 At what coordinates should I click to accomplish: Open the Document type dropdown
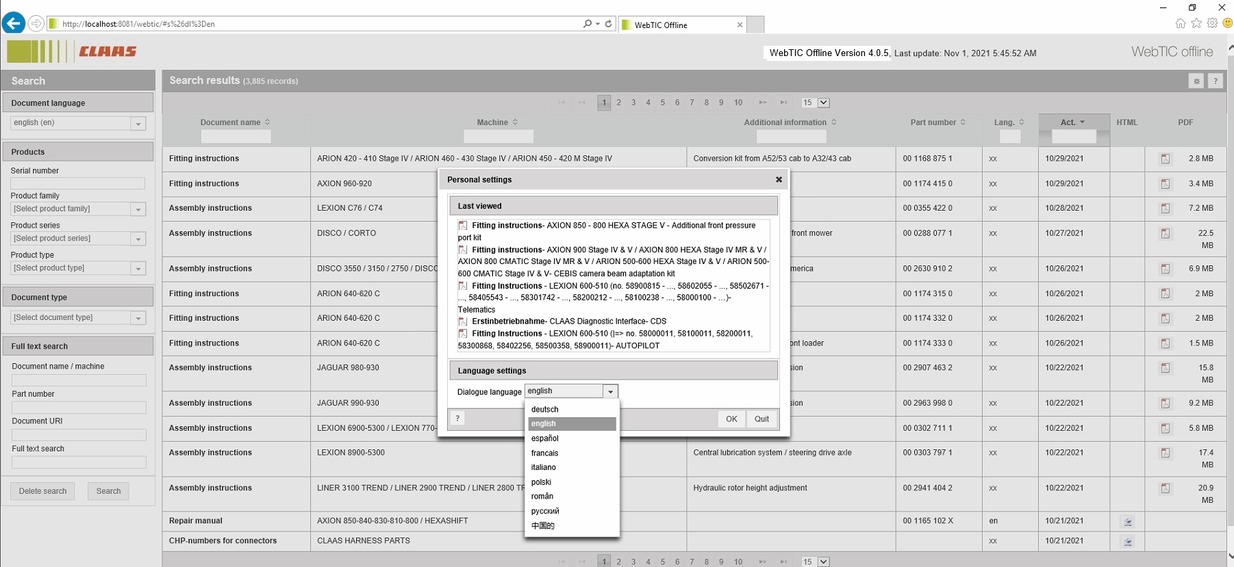(138, 318)
